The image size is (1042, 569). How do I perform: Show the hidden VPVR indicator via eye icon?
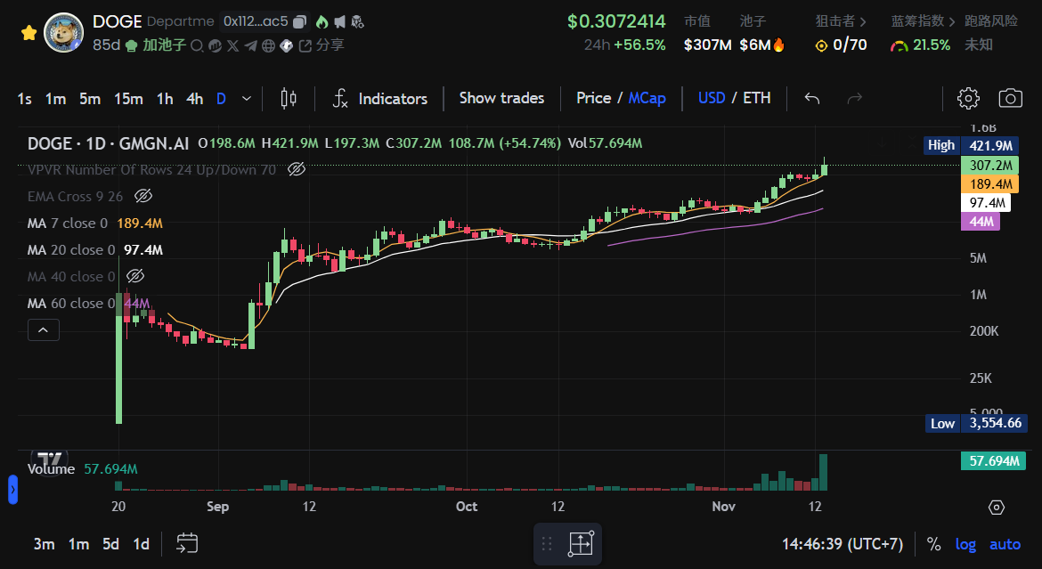[x=297, y=169]
